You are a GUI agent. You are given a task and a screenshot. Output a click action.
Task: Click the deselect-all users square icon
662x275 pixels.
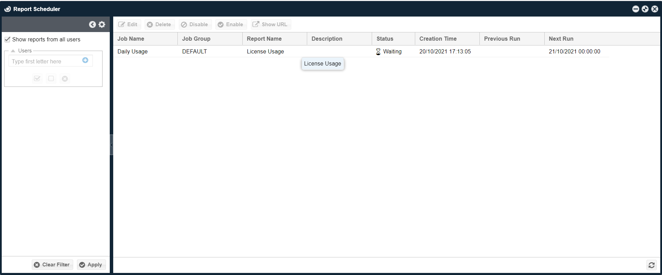coord(51,79)
